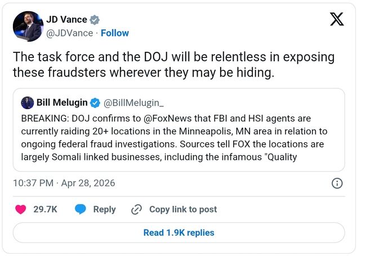This screenshot has width=366, height=256.
Task: Open the @JDVance handle link
Action: tap(69, 33)
